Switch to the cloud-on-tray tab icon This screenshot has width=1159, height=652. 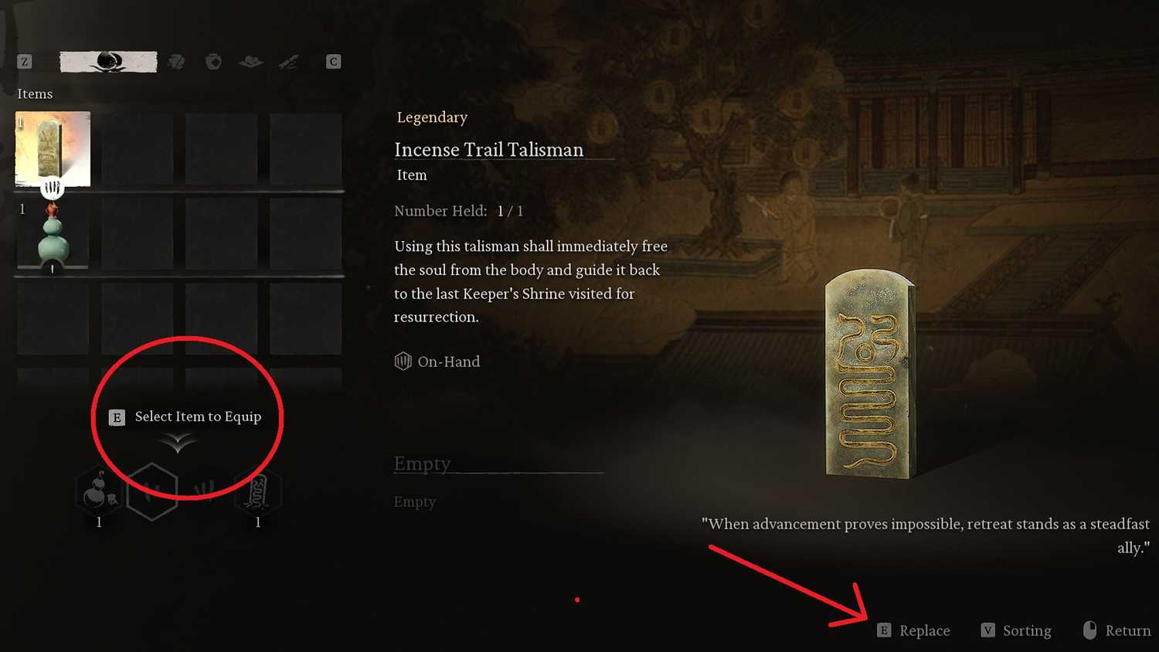click(250, 62)
